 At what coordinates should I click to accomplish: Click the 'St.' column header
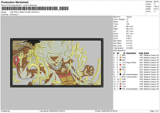coord(124,53)
